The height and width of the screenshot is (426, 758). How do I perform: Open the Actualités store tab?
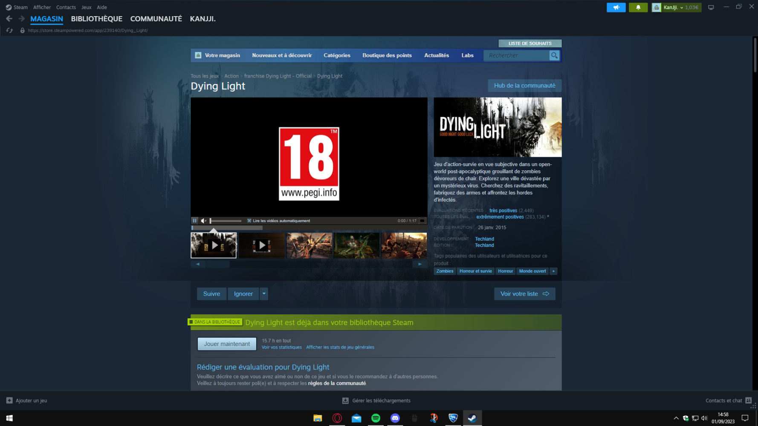pyautogui.click(x=437, y=55)
